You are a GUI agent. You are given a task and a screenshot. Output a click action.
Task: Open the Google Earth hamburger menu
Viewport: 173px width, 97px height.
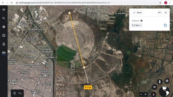[x=4, y=10]
